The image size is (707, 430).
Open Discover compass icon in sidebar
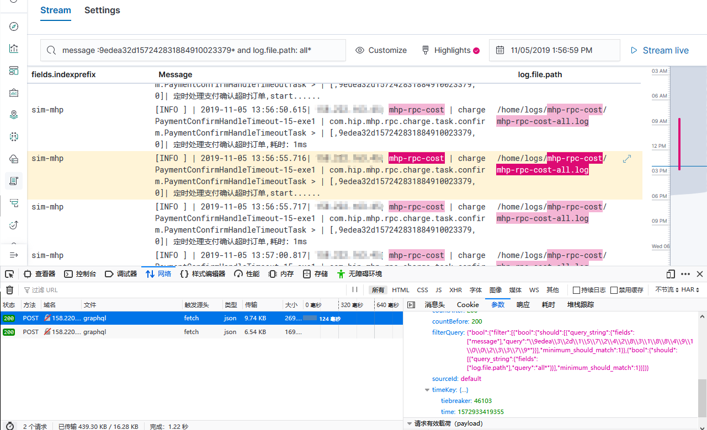(14, 26)
